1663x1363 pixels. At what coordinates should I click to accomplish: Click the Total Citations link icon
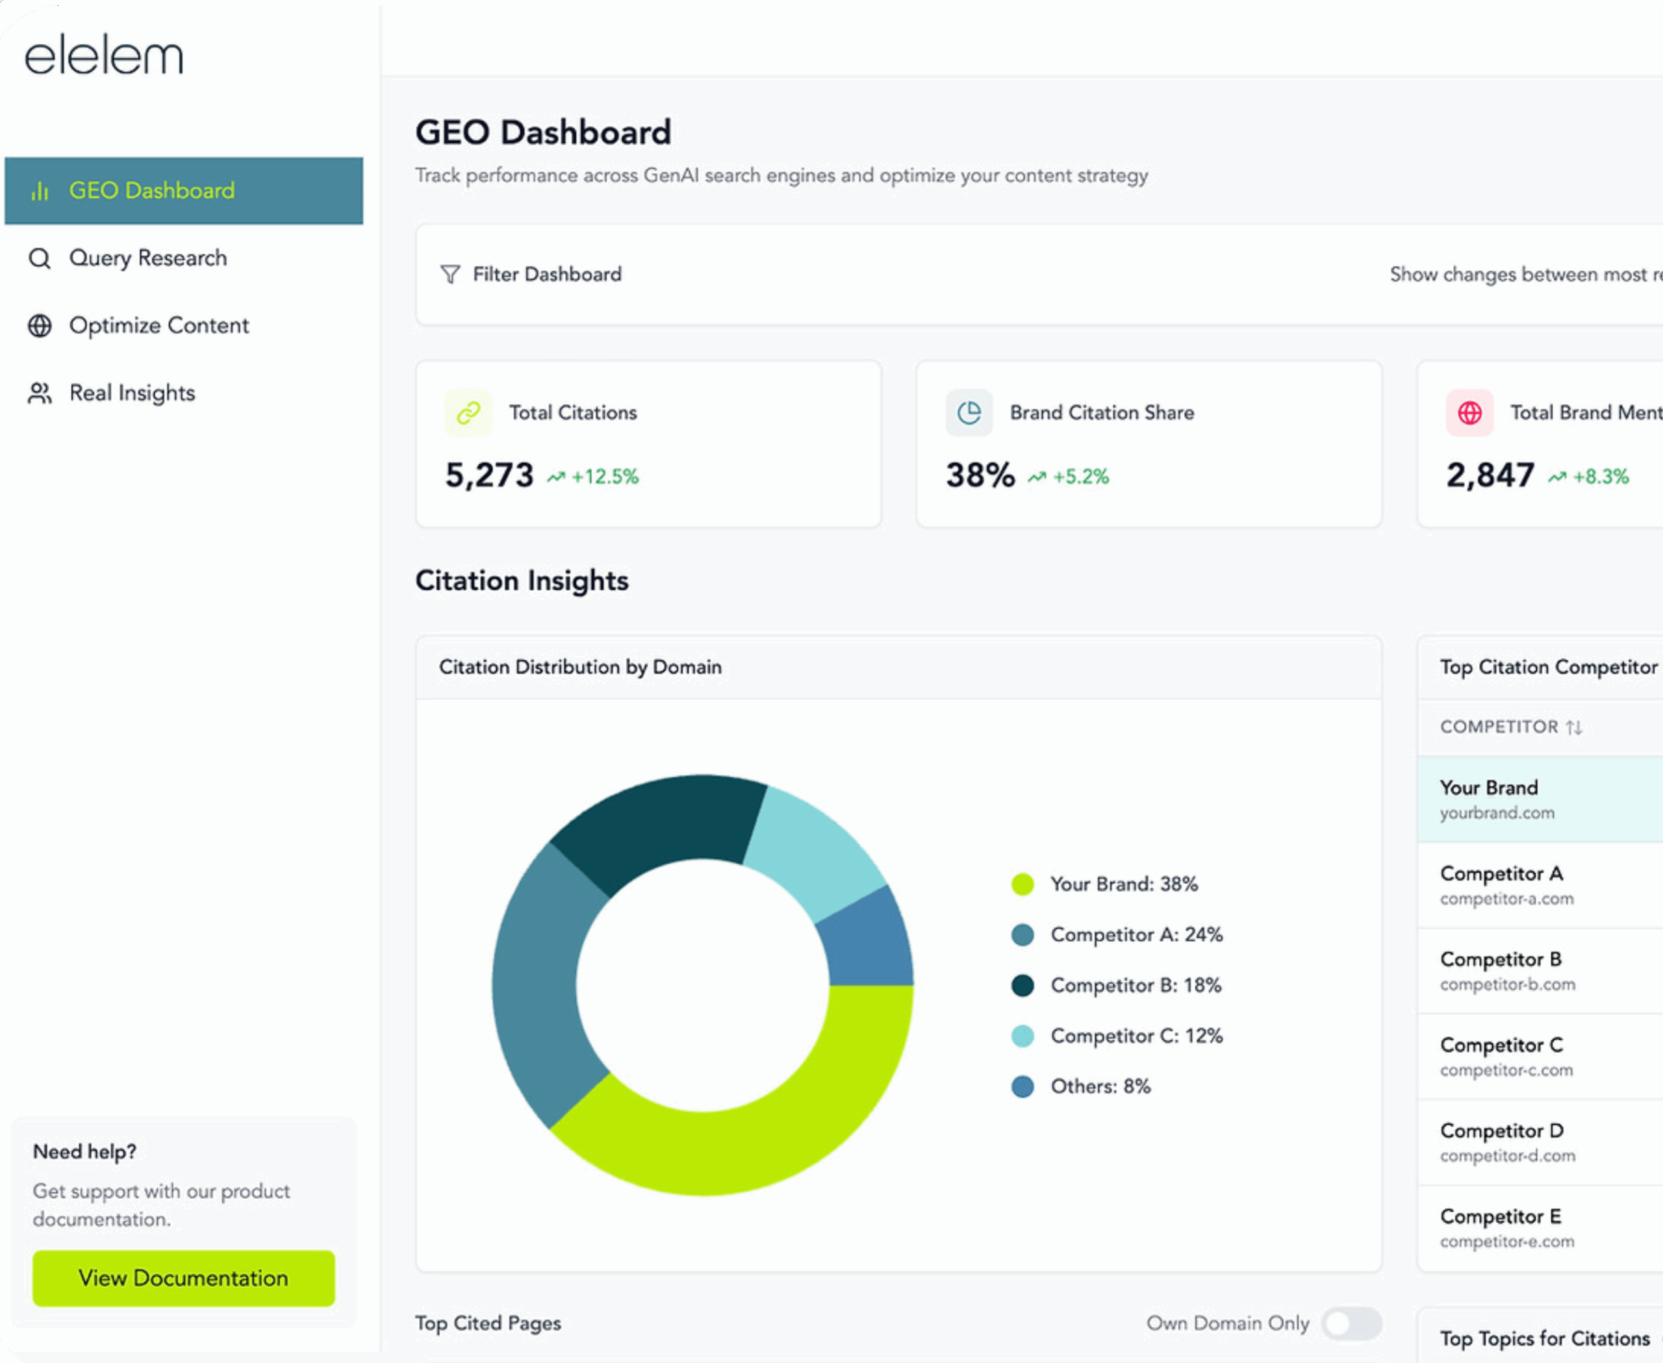pyautogui.click(x=469, y=413)
